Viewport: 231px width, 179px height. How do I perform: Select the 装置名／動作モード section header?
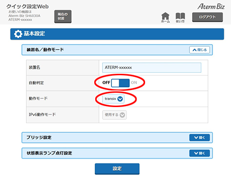click(x=117, y=50)
